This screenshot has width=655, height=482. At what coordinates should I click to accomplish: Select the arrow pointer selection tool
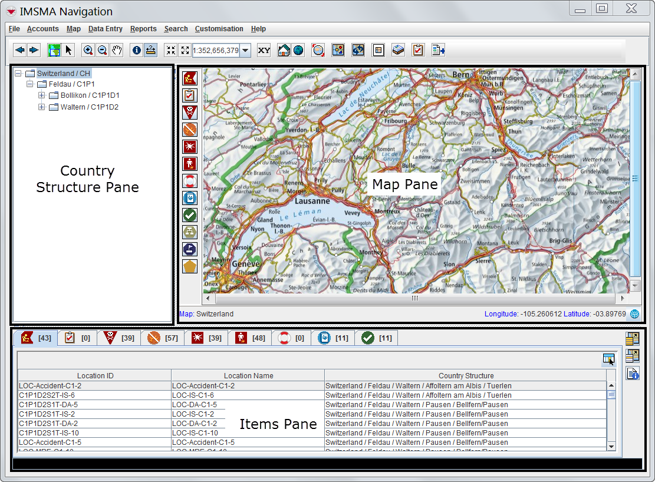[x=68, y=50]
